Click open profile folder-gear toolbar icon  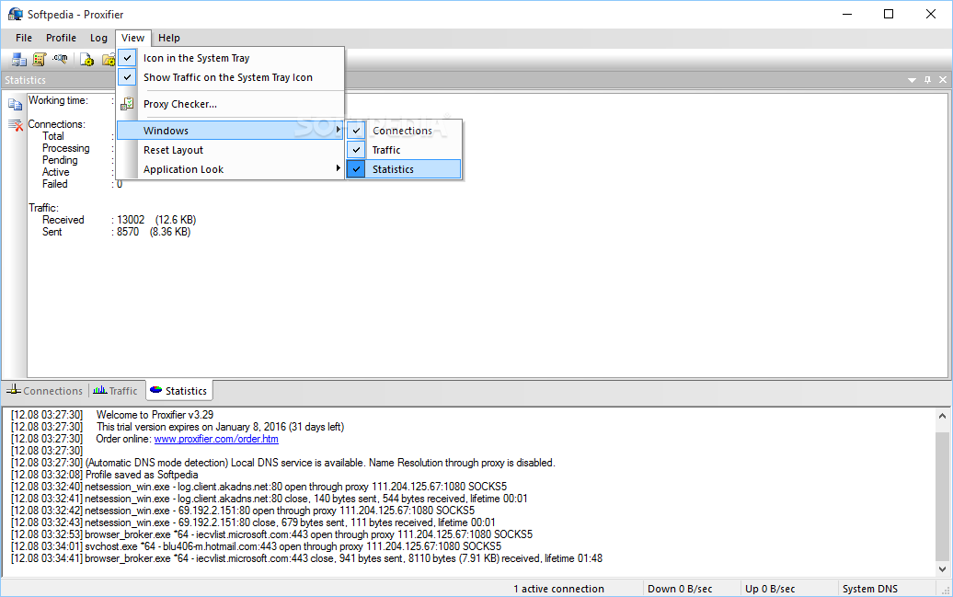pos(109,59)
